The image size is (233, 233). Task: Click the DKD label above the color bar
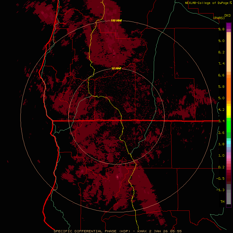click(x=228, y=16)
